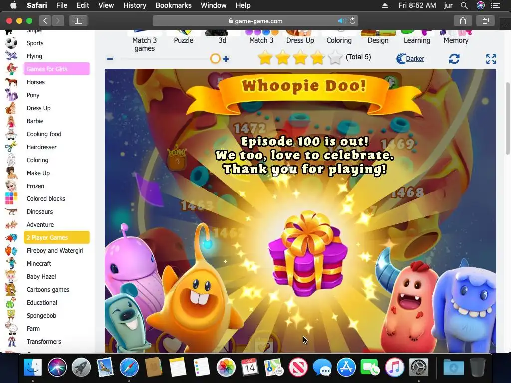Enter fullscreen game mode
The height and width of the screenshot is (383, 511).
click(491, 59)
